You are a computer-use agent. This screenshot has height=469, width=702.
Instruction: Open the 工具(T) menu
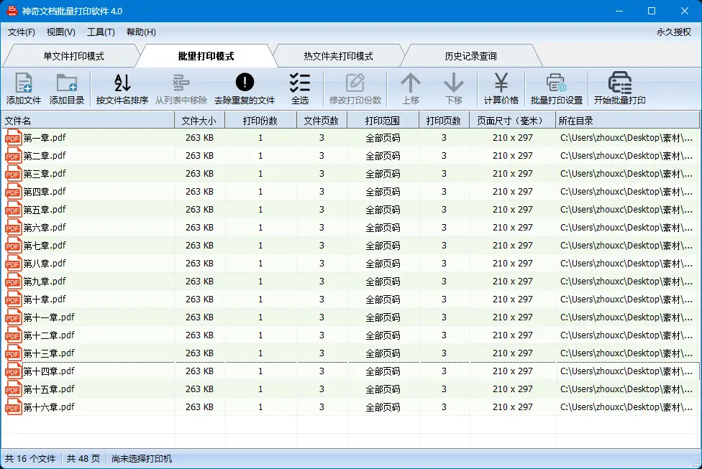(x=101, y=32)
